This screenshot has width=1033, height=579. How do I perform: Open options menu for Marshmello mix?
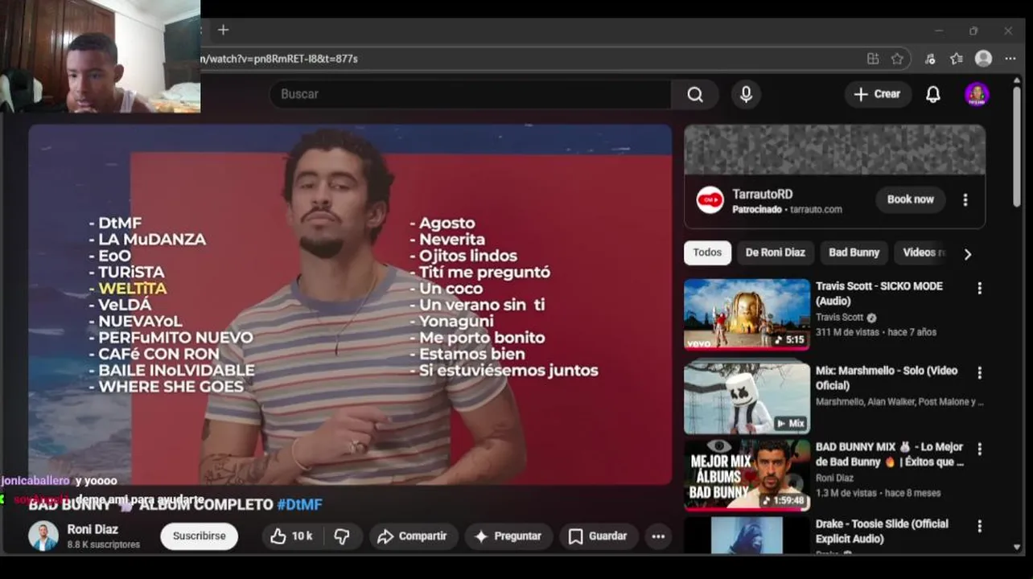(979, 373)
